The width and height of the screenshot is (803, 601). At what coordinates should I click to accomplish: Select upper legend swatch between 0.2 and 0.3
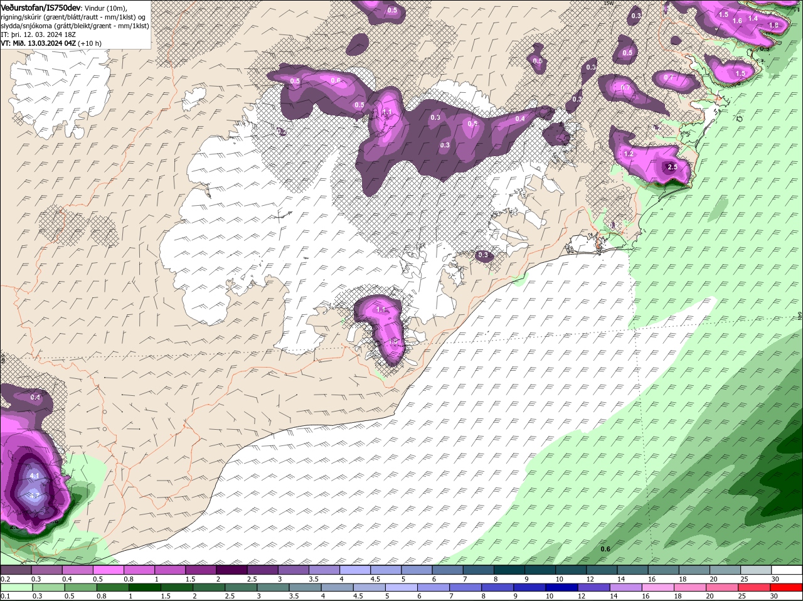click(x=16, y=570)
